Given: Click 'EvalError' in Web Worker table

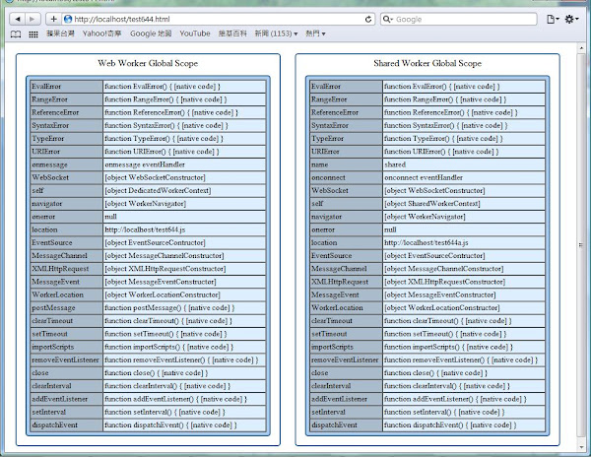Looking at the screenshot, I should [x=66, y=87].
